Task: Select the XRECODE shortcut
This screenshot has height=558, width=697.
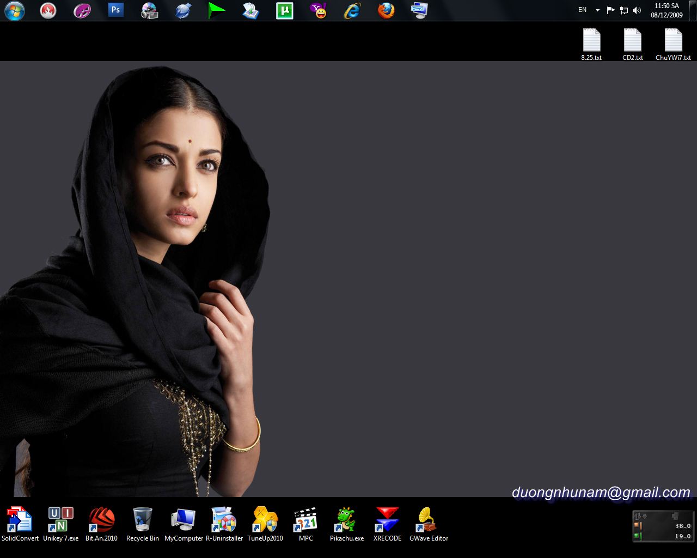Action: [388, 524]
